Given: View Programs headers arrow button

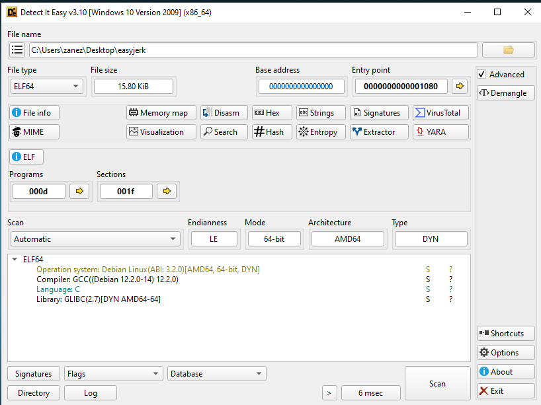Looking at the screenshot, I should point(79,192).
